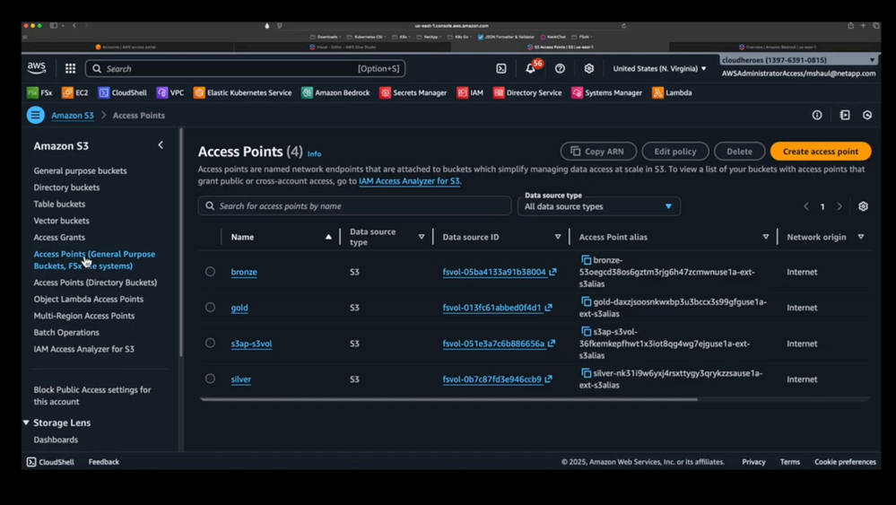
Task: Copy the silver access point alias
Action: pos(586,373)
